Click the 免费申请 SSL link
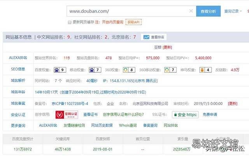This screenshot has width=249, height=156. pos(210,114)
